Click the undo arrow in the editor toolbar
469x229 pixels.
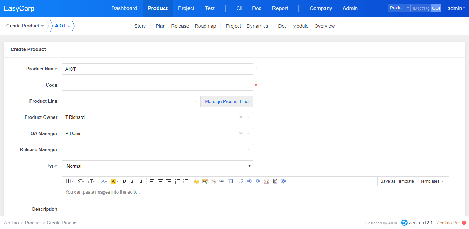[x=250, y=181]
